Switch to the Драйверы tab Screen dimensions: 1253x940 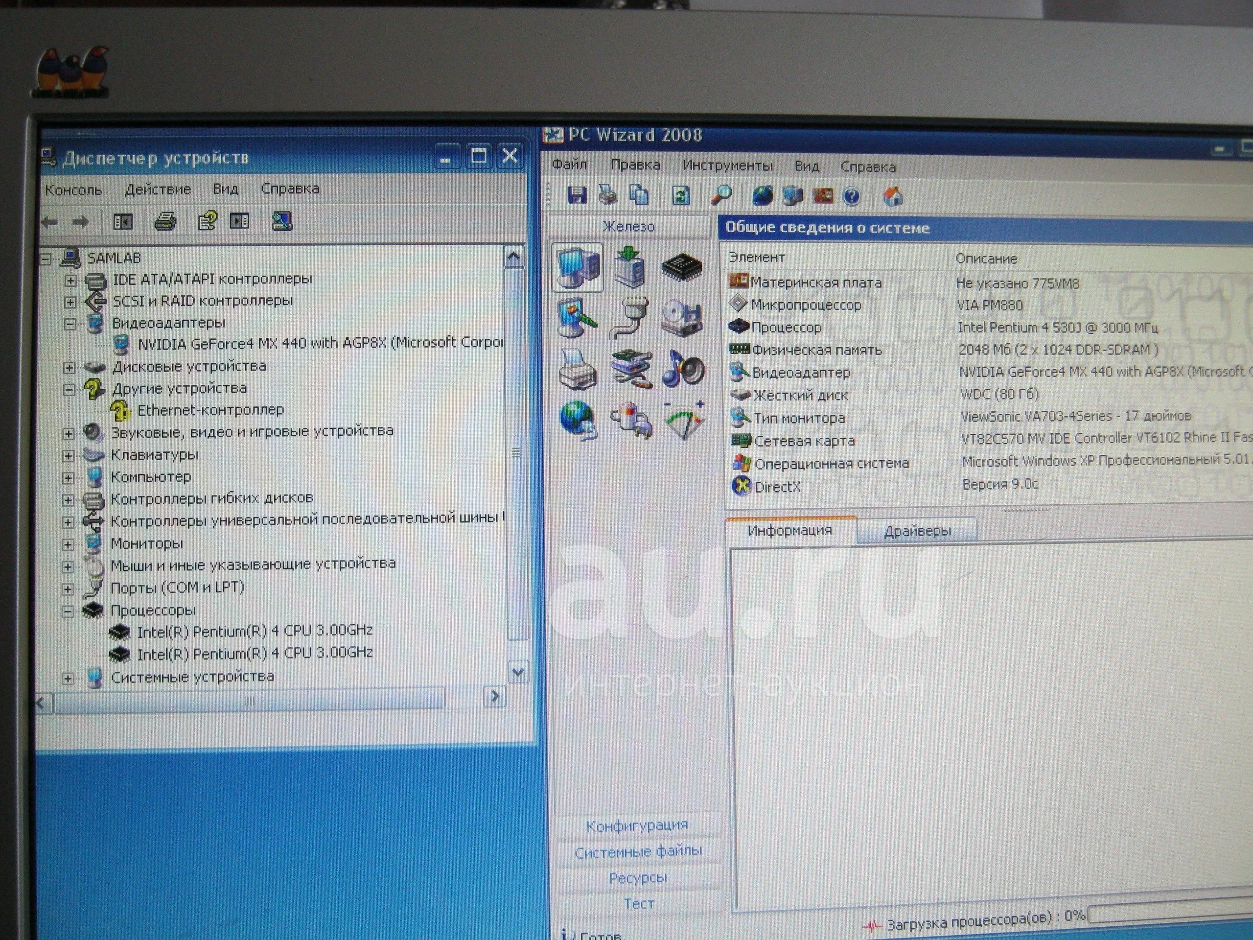[x=917, y=531]
